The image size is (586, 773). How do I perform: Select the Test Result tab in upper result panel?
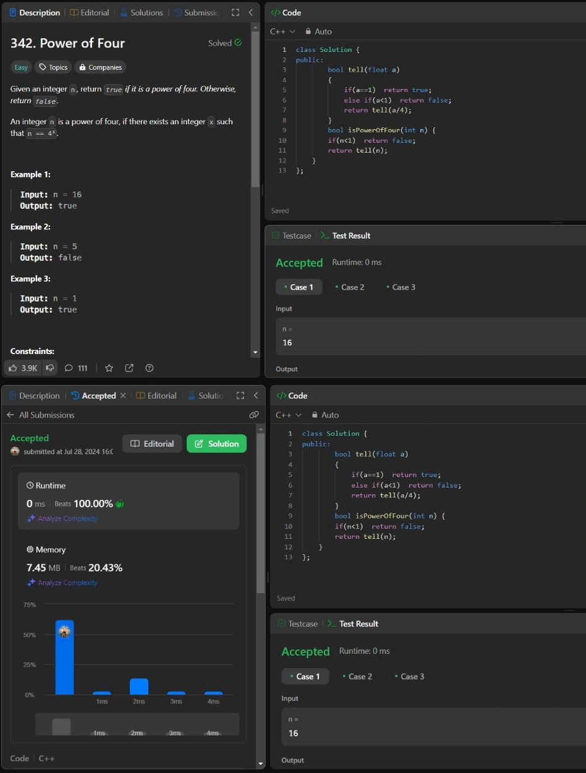pyautogui.click(x=346, y=235)
